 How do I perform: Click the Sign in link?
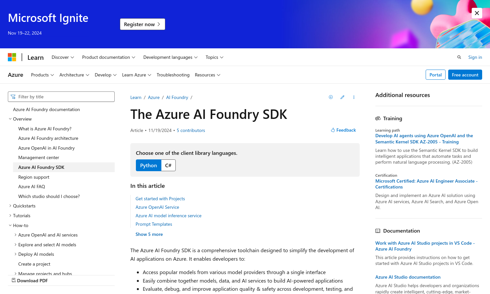click(x=475, y=57)
